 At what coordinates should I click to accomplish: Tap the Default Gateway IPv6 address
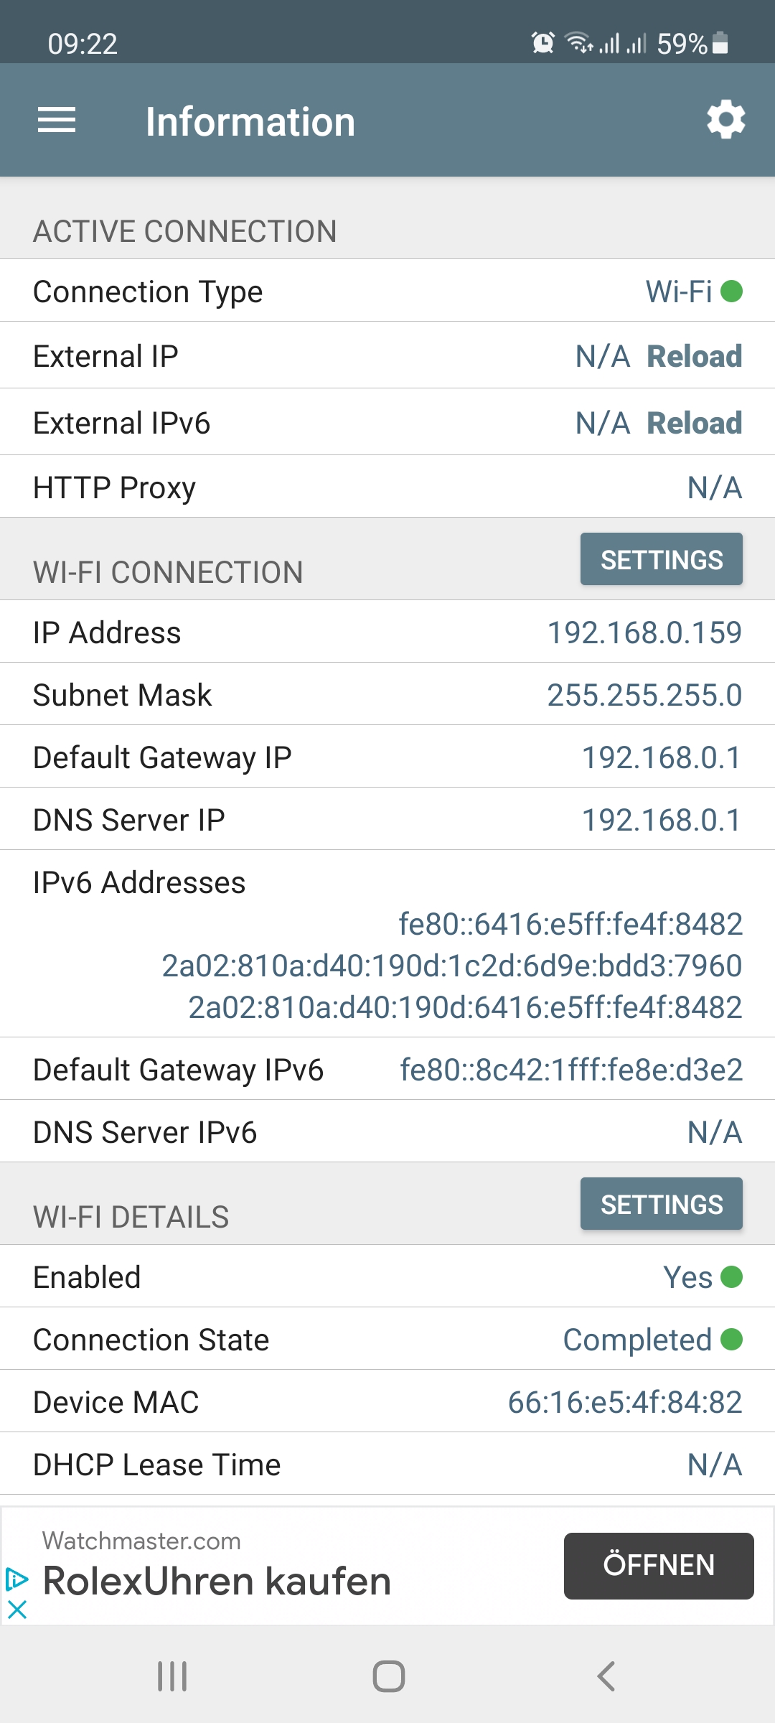coord(570,1070)
